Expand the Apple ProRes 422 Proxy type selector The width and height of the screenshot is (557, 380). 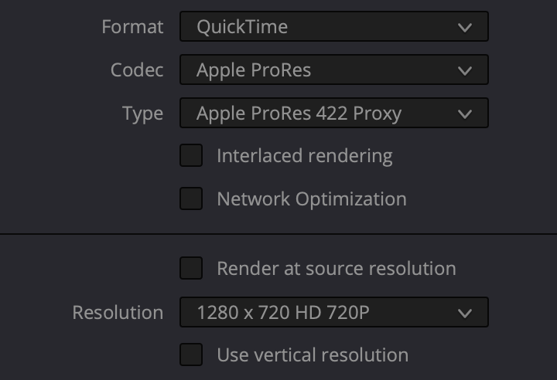(x=334, y=113)
